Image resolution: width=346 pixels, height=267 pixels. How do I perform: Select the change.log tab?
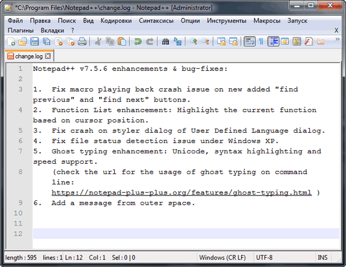tap(29, 57)
